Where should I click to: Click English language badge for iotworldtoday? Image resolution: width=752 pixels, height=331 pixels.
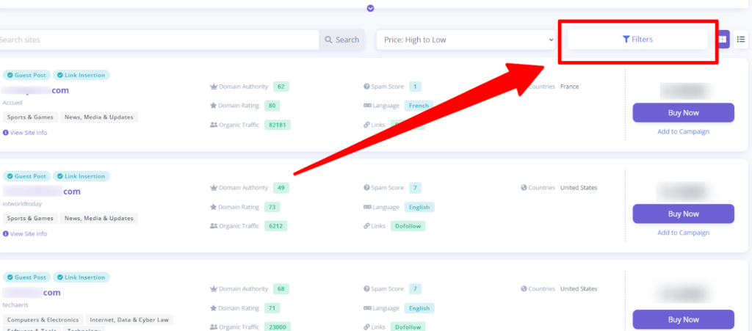[419, 207]
